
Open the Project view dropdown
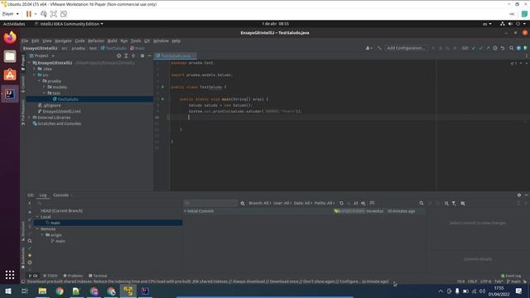click(42, 55)
